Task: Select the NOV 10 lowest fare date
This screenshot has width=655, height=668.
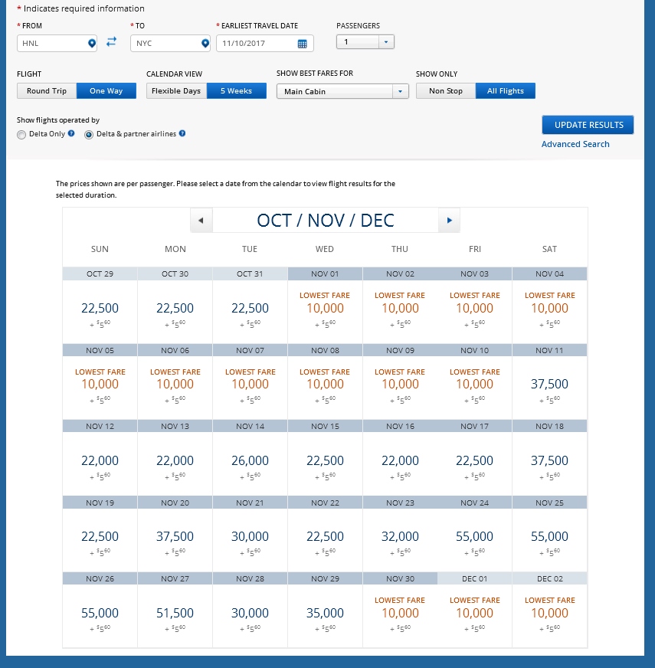Action: coord(474,384)
